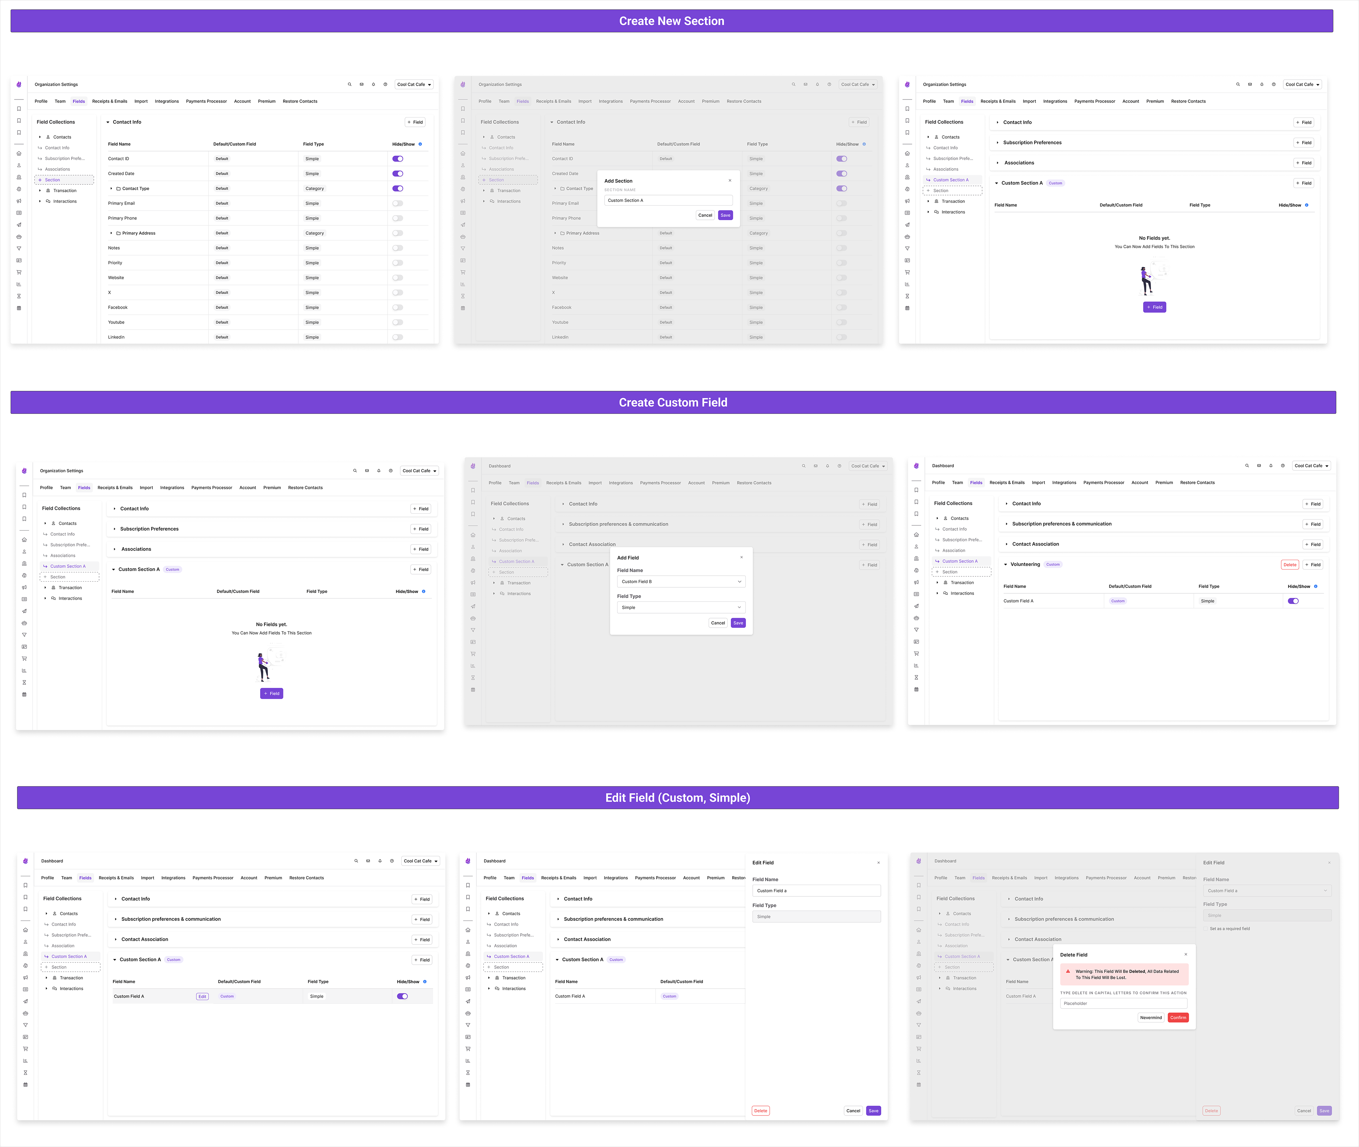The image size is (1359, 1147).
Task: Open Field Name dropdown showing Custom Field B
Action: [681, 581]
